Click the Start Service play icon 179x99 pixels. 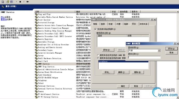point(17,2)
